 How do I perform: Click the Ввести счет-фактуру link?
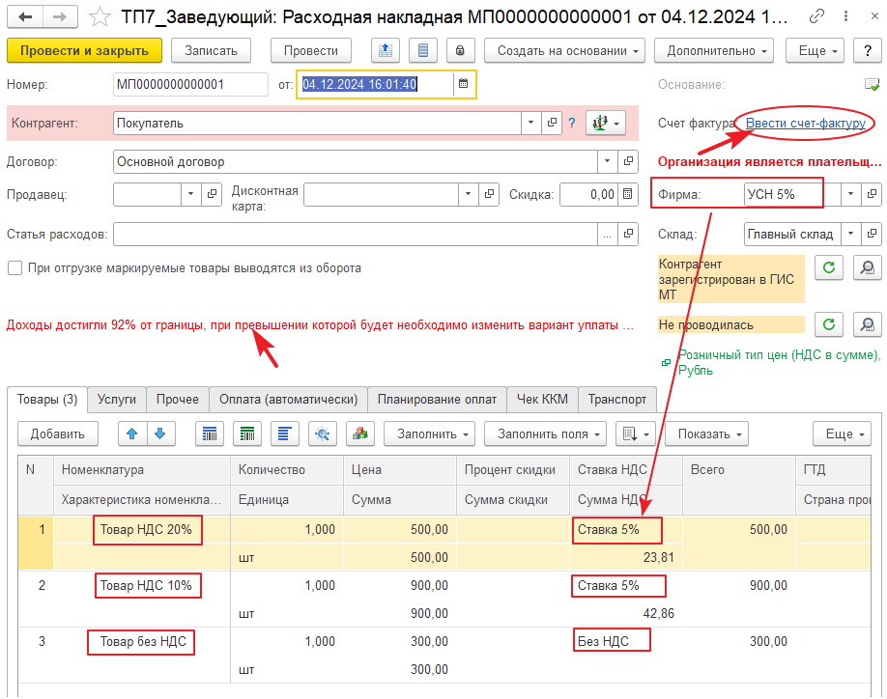click(x=804, y=123)
